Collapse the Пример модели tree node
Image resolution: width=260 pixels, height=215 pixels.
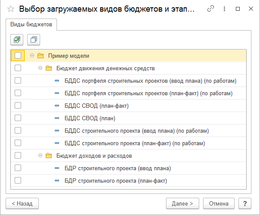(x=32, y=56)
